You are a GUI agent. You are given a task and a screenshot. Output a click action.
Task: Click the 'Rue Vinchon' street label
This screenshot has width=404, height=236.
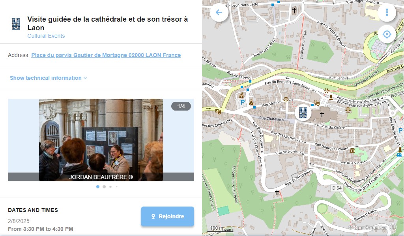[357, 163]
